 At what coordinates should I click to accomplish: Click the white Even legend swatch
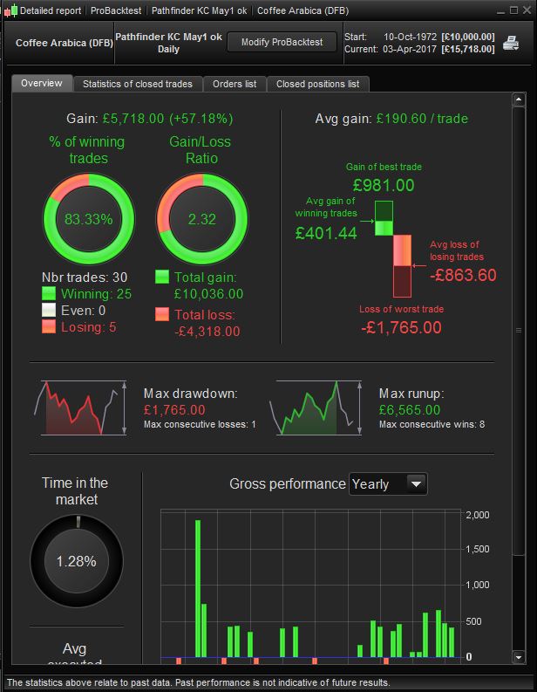(49, 311)
